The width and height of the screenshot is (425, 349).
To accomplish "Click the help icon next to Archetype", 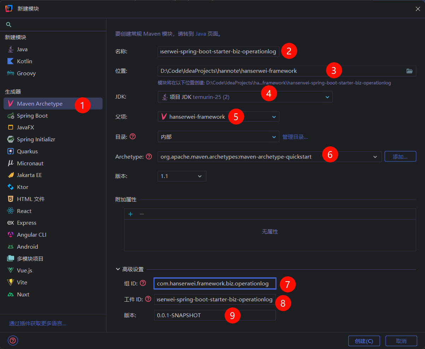I will coord(149,156).
